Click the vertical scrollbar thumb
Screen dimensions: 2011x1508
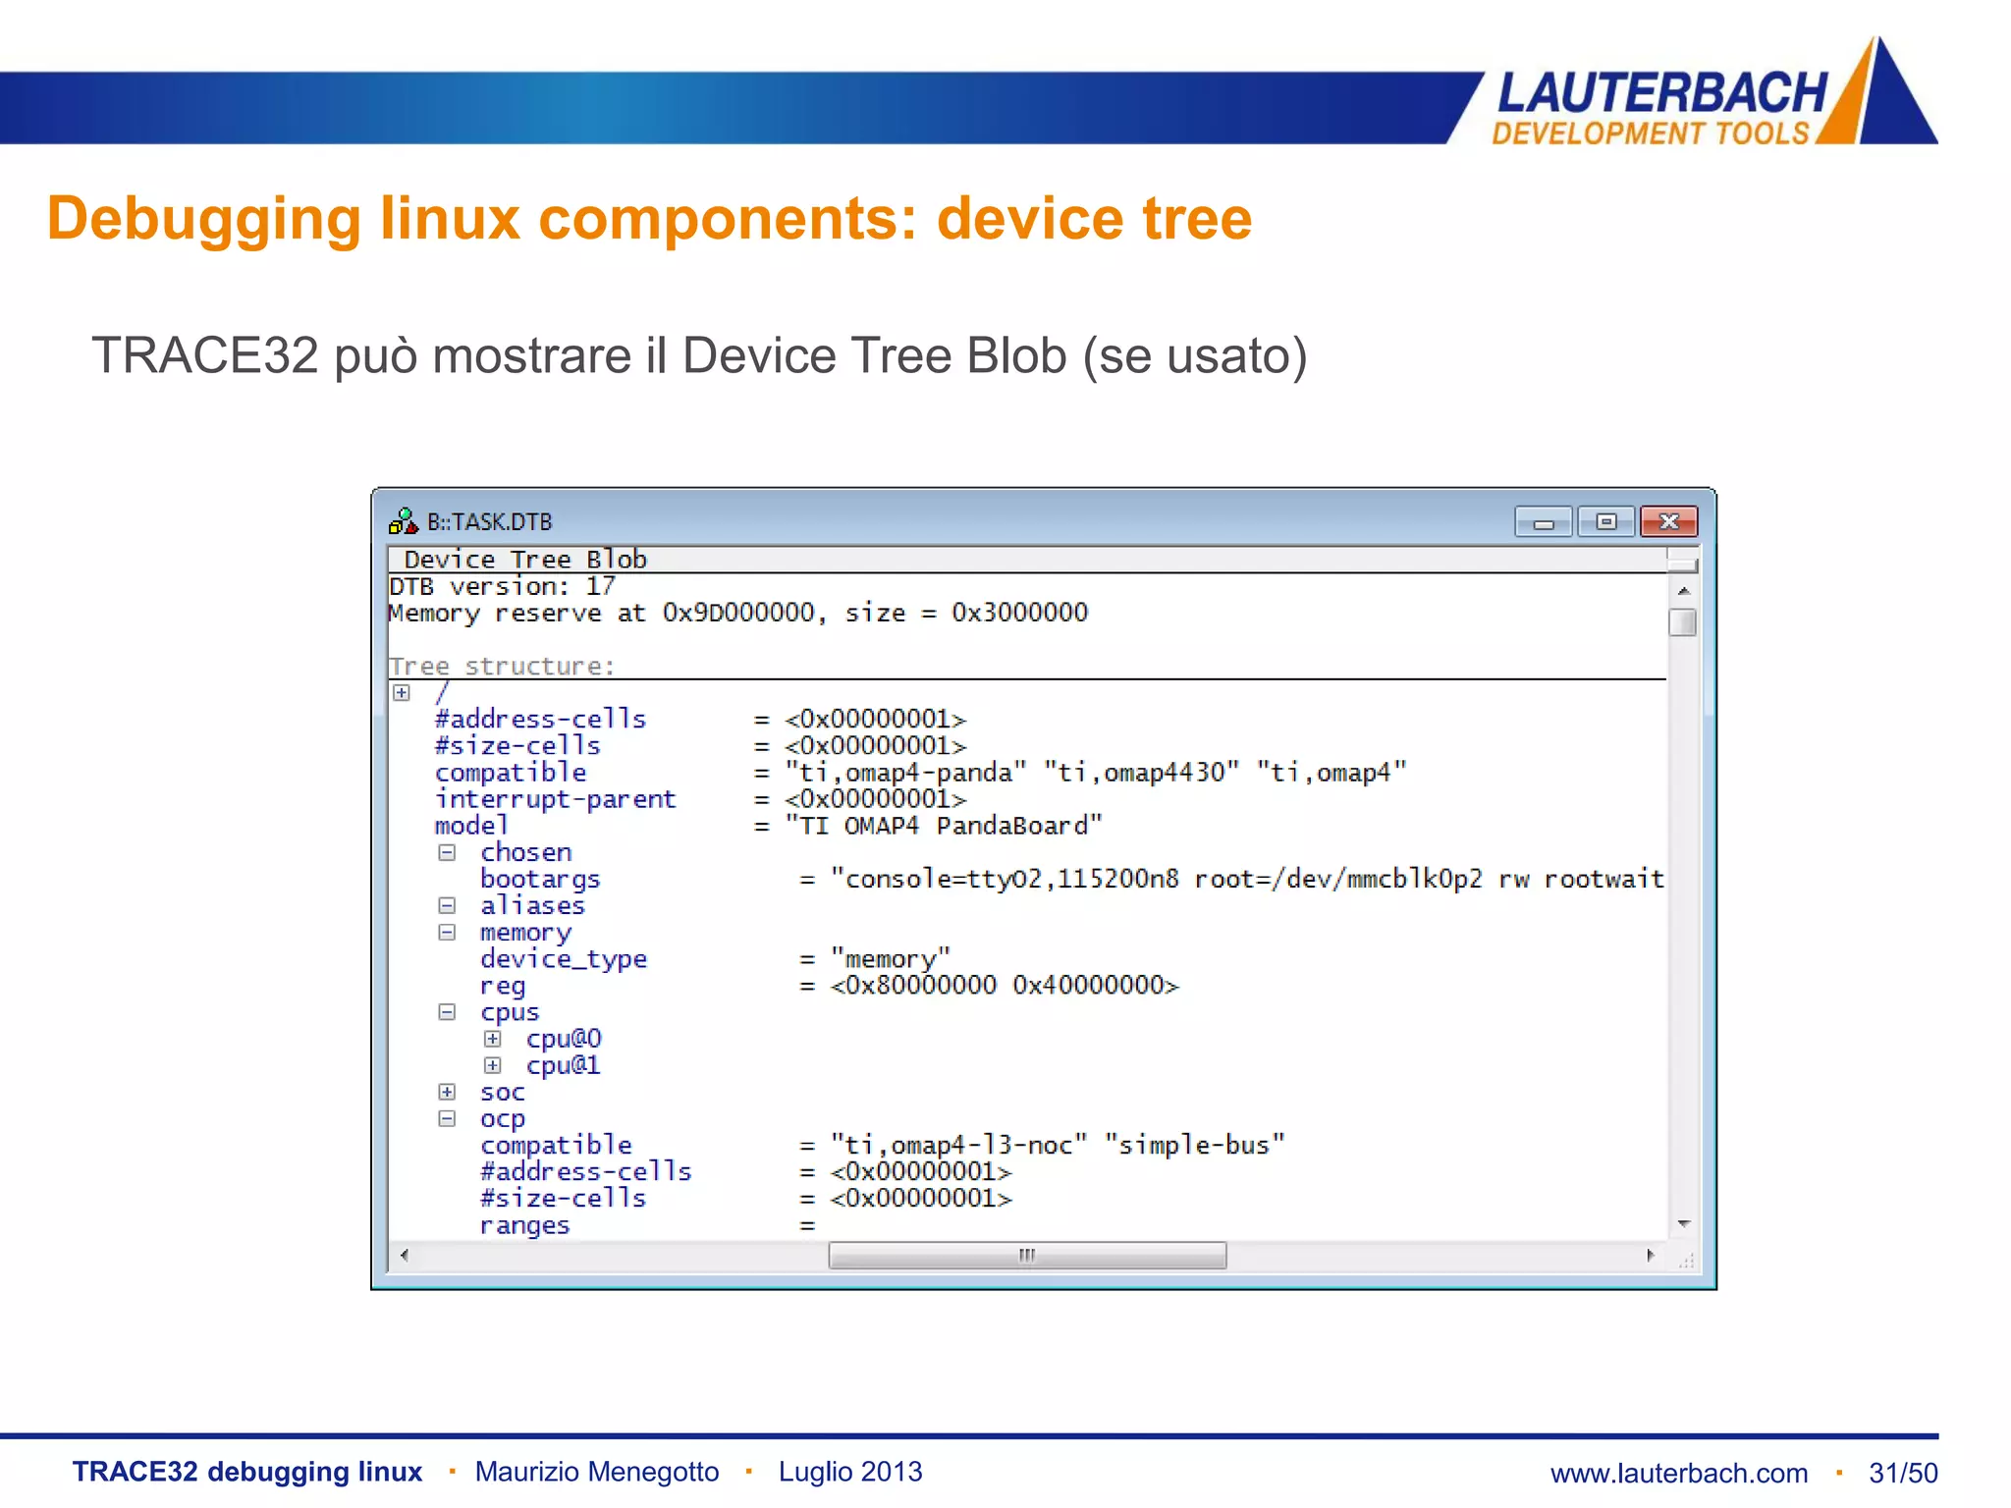(x=1683, y=622)
